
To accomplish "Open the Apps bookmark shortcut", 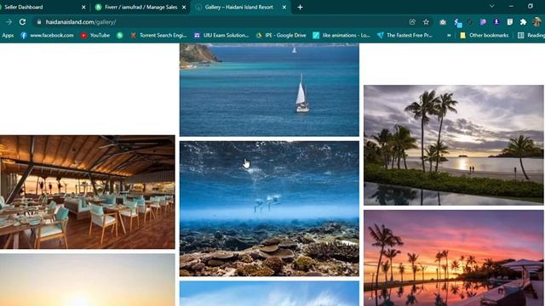I will pos(8,35).
